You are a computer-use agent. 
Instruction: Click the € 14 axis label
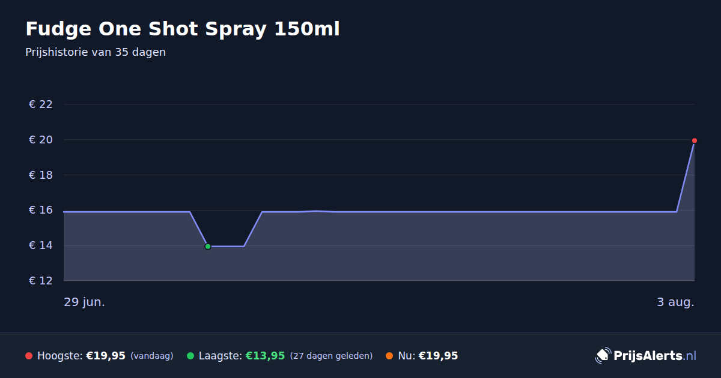pyautogui.click(x=41, y=245)
